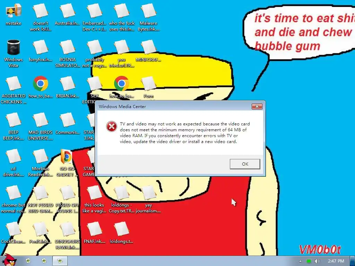Select the loldongs.t... file icon
This screenshot has height=266, width=355.
[x=122, y=233]
